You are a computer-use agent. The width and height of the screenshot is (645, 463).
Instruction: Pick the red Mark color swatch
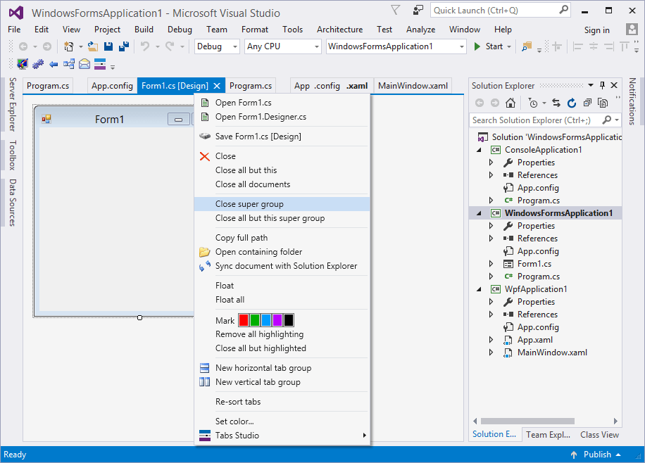[x=244, y=320]
